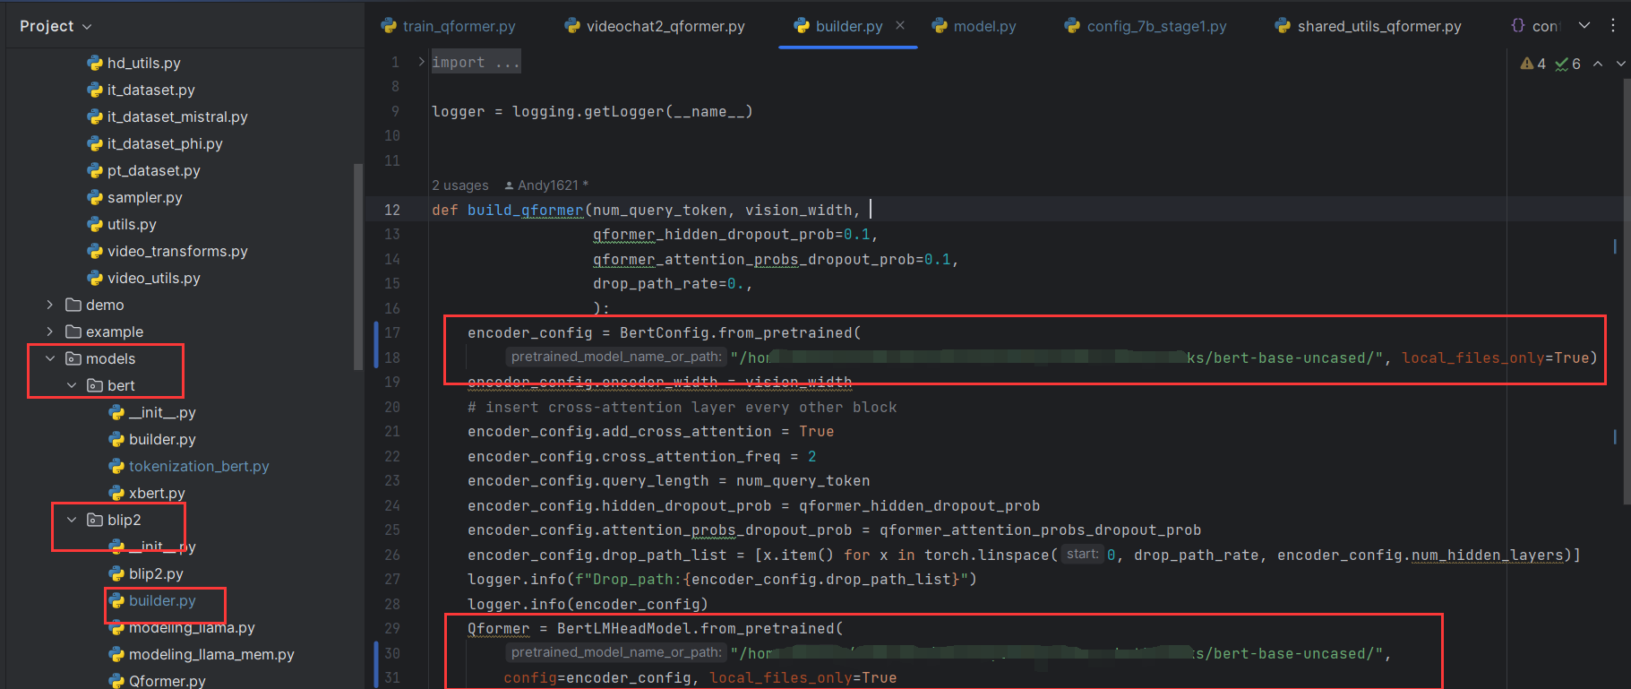Viewport: 1631px width, 689px height.
Task: Open modeling_llama.py file
Action: point(192,627)
